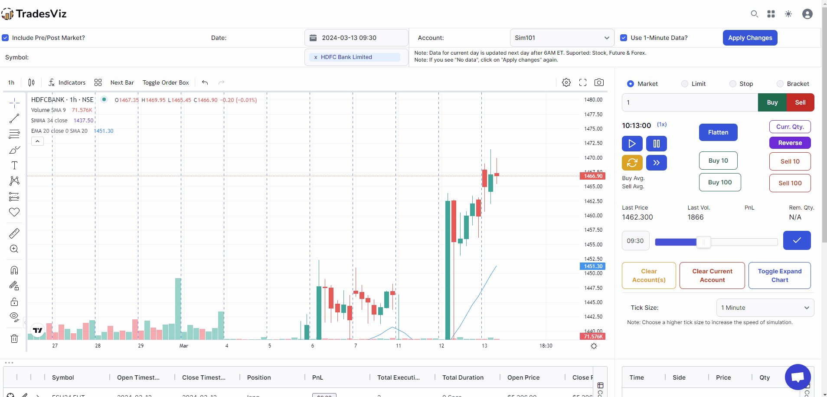Select the ruler measure tool
Screen dimensions: 827x397
click(14, 233)
